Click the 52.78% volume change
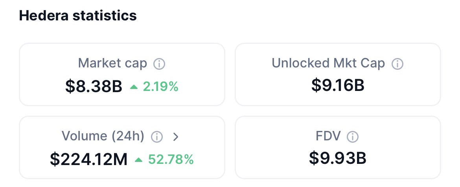 [x=171, y=160]
